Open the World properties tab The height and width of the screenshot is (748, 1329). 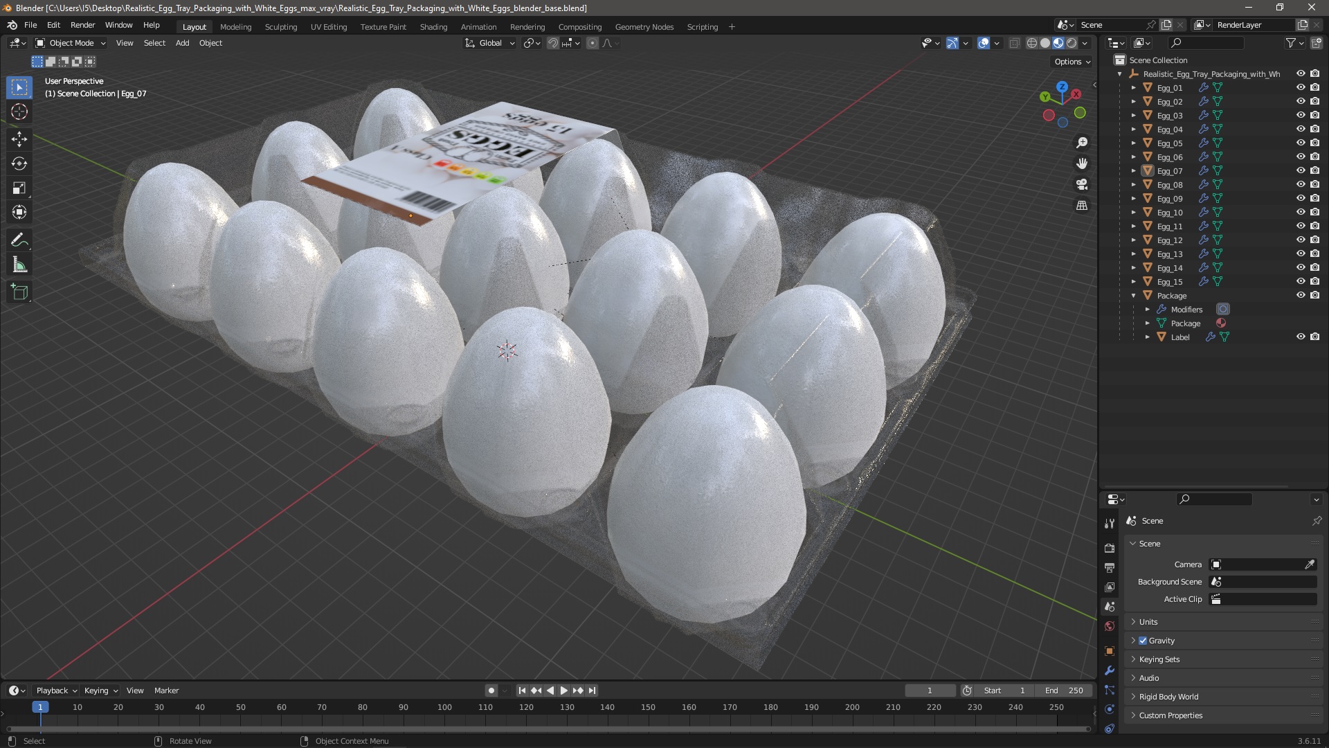coord(1110,626)
